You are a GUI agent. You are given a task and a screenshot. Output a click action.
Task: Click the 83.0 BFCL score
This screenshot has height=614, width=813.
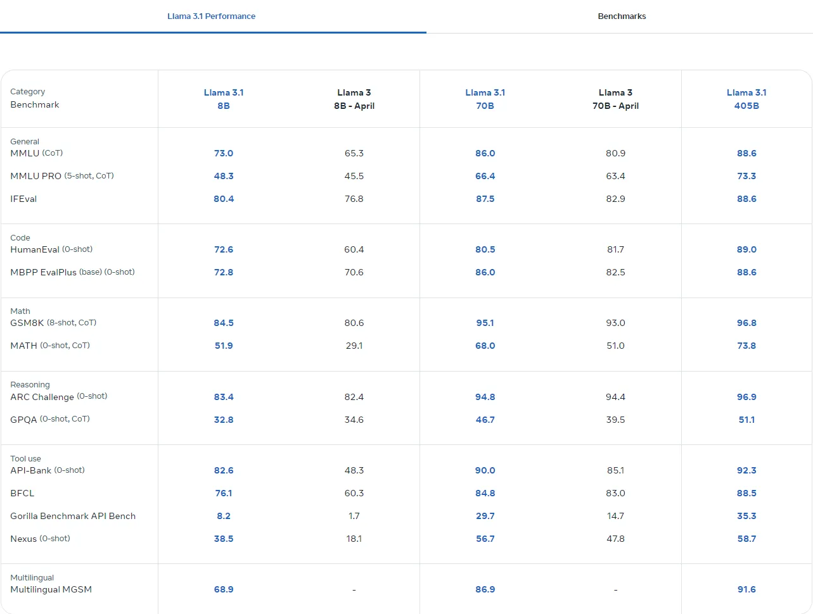(x=615, y=493)
